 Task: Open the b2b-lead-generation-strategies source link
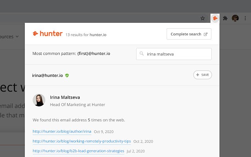pos(78,151)
